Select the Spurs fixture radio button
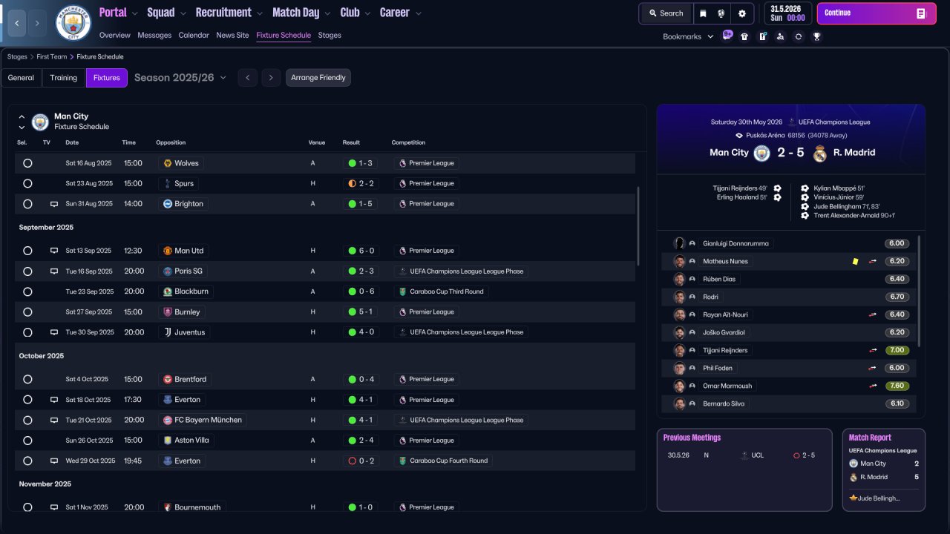The width and height of the screenshot is (950, 534). pos(27,183)
